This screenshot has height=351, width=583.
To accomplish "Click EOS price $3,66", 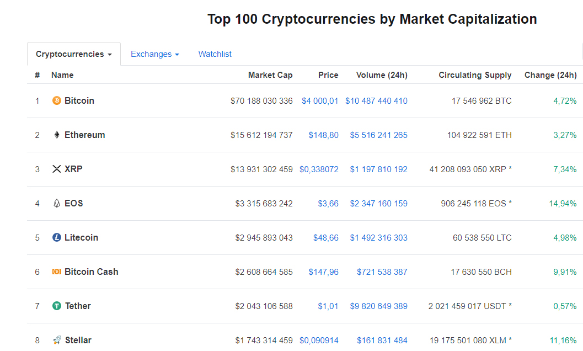I will (328, 204).
